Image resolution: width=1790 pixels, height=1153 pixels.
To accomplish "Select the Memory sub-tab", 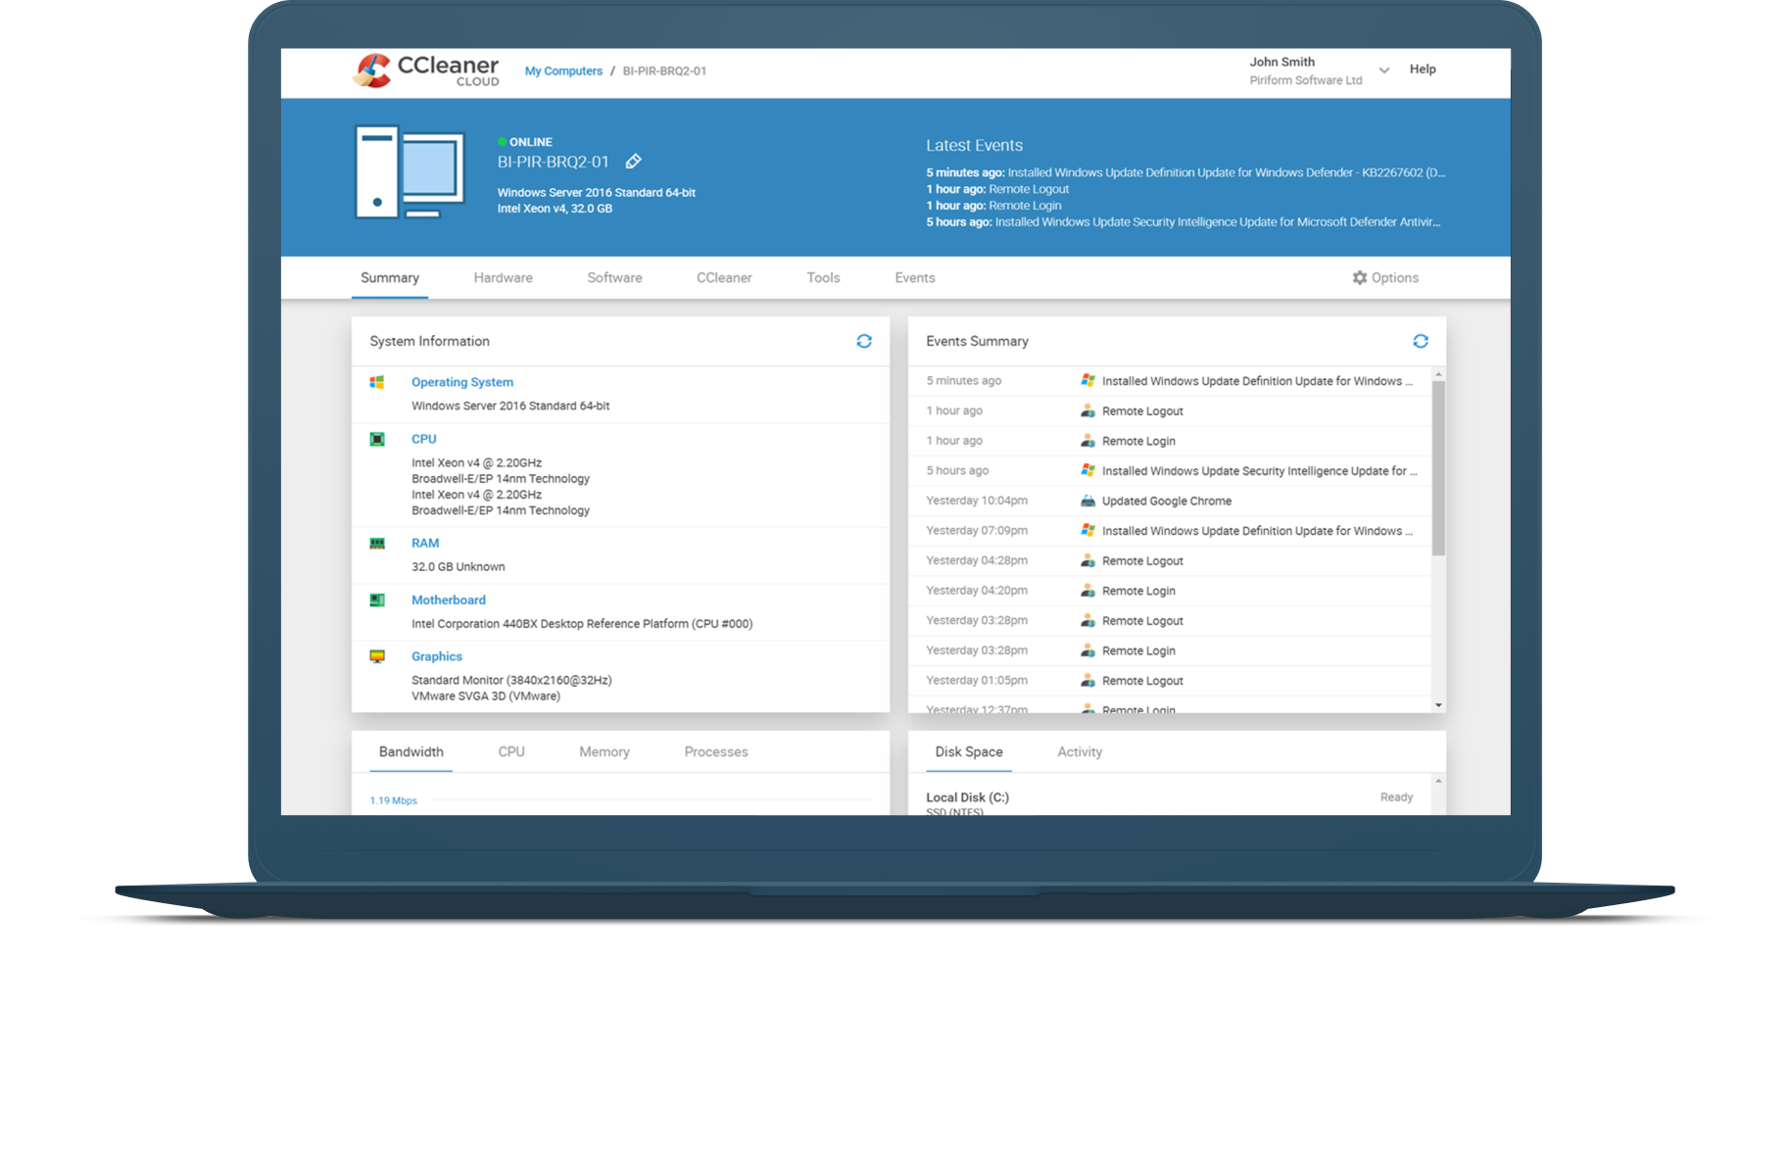I will point(604,751).
